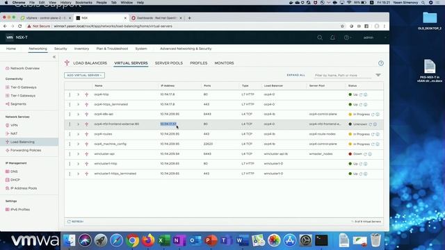Viewport: 445px width, 250px height.
Task: Open Tier-0 Gateways in sidebar
Action: pyautogui.click(x=23, y=87)
